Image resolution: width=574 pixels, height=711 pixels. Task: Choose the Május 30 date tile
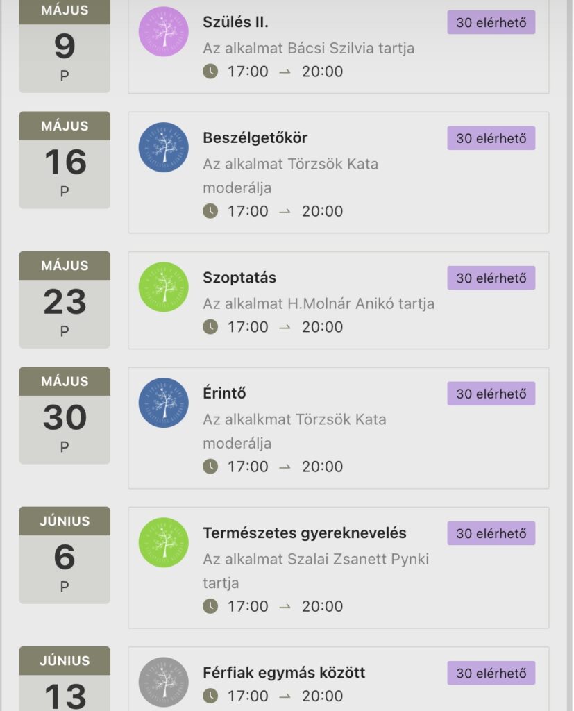click(65, 415)
